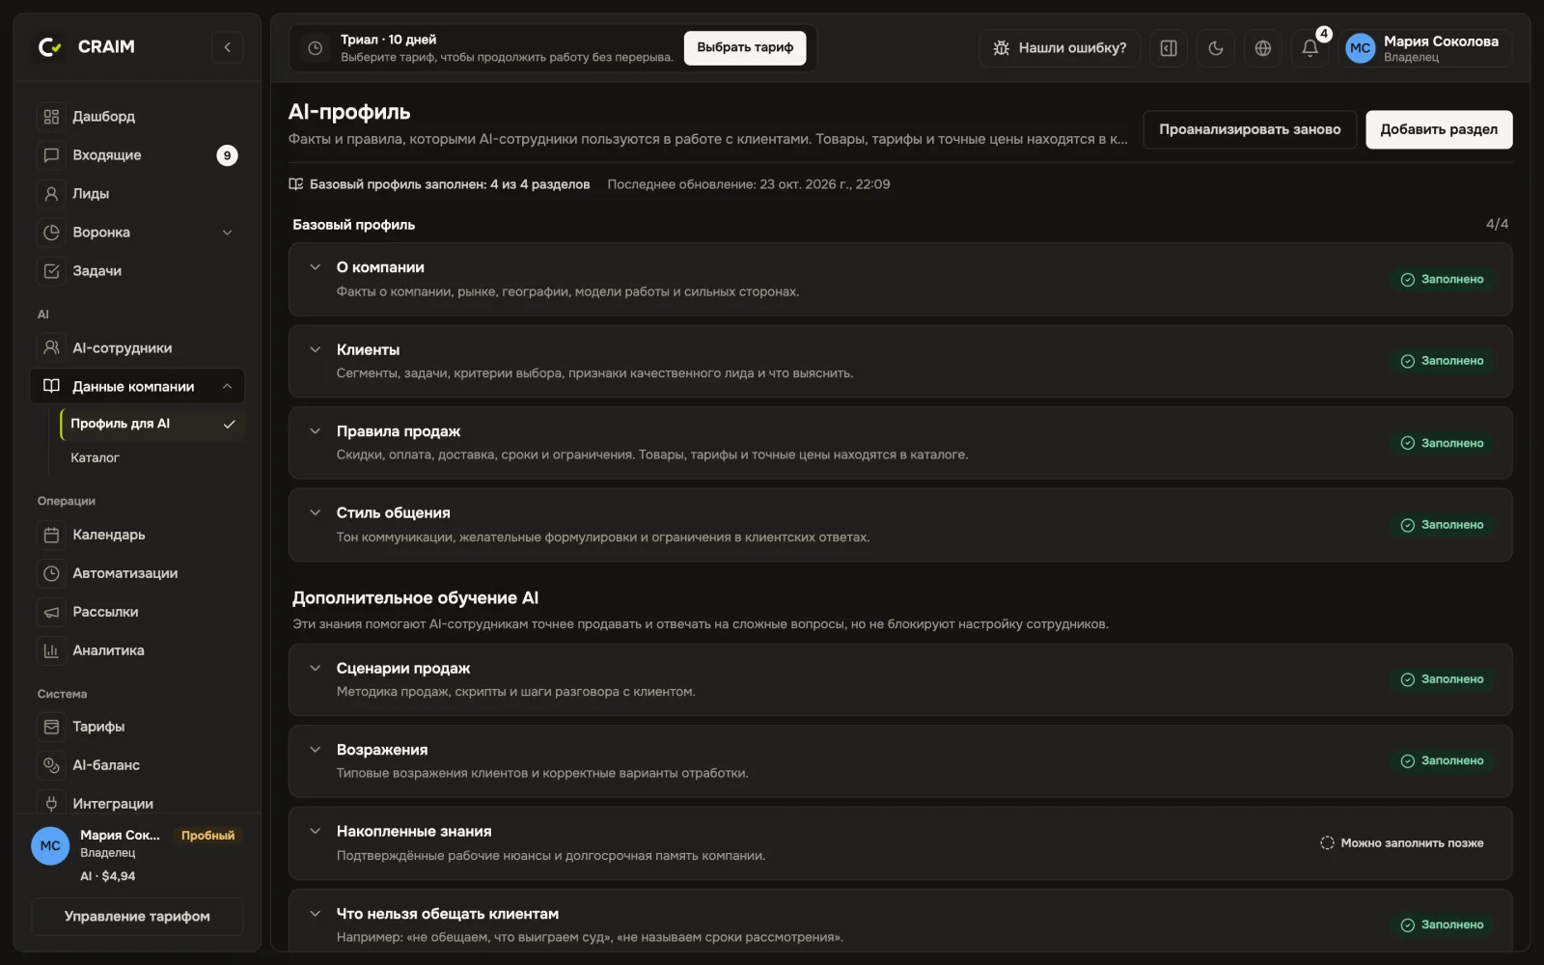The height and width of the screenshot is (965, 1544).
Task: Click the MC avatar in top bar
Action: [x=1360, y=48]
